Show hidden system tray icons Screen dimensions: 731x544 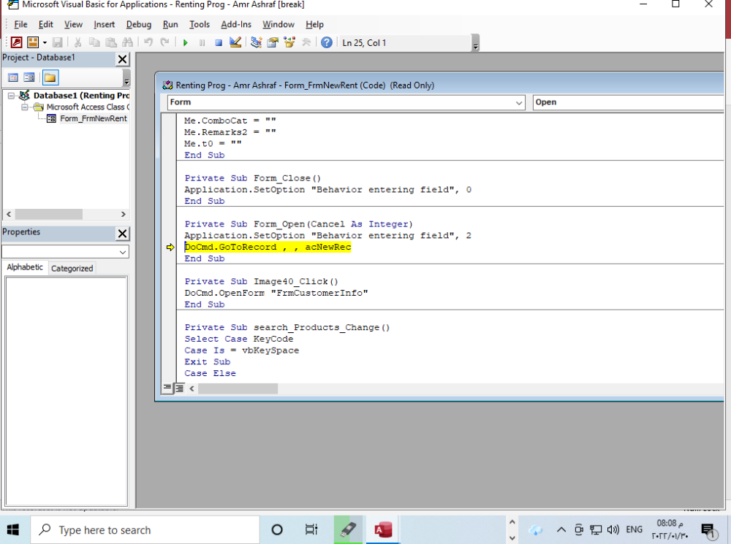tap(561, 529)
